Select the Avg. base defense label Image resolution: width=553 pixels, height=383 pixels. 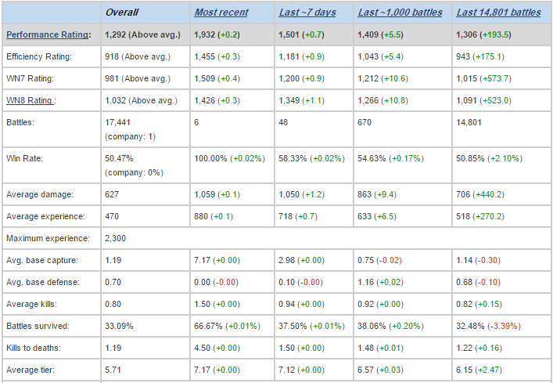pyautogui.click(x=43, y=282)
